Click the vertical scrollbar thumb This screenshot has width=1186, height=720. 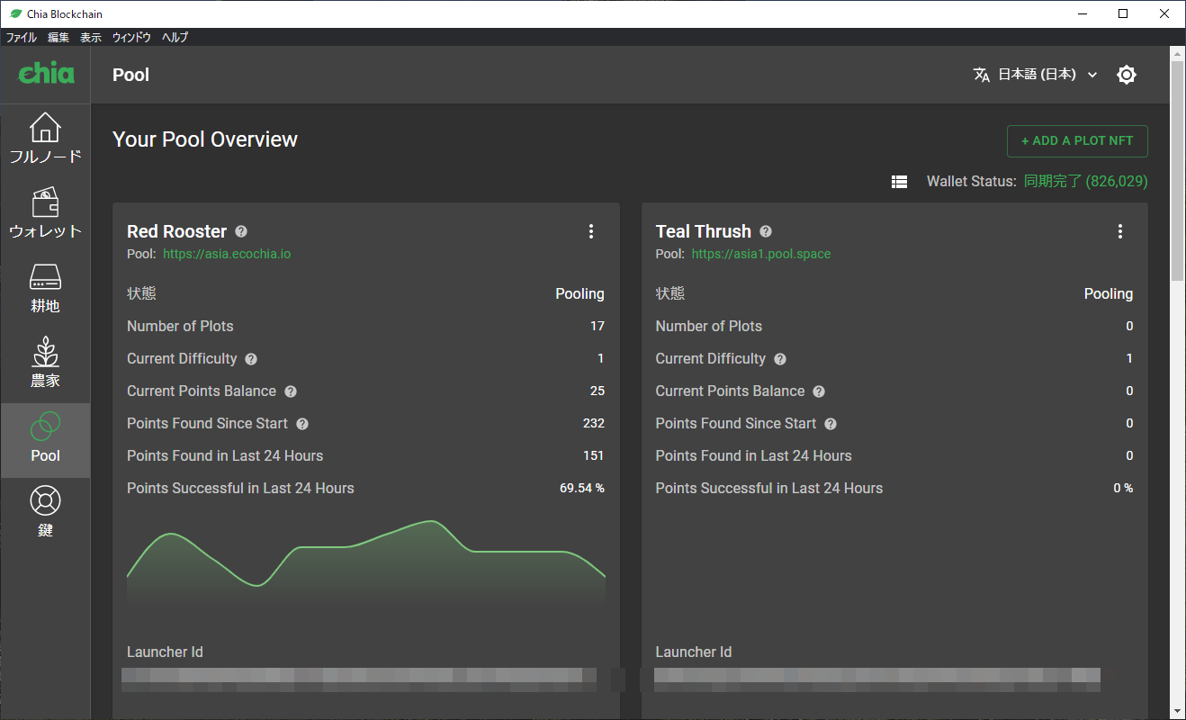(1177, 171)
